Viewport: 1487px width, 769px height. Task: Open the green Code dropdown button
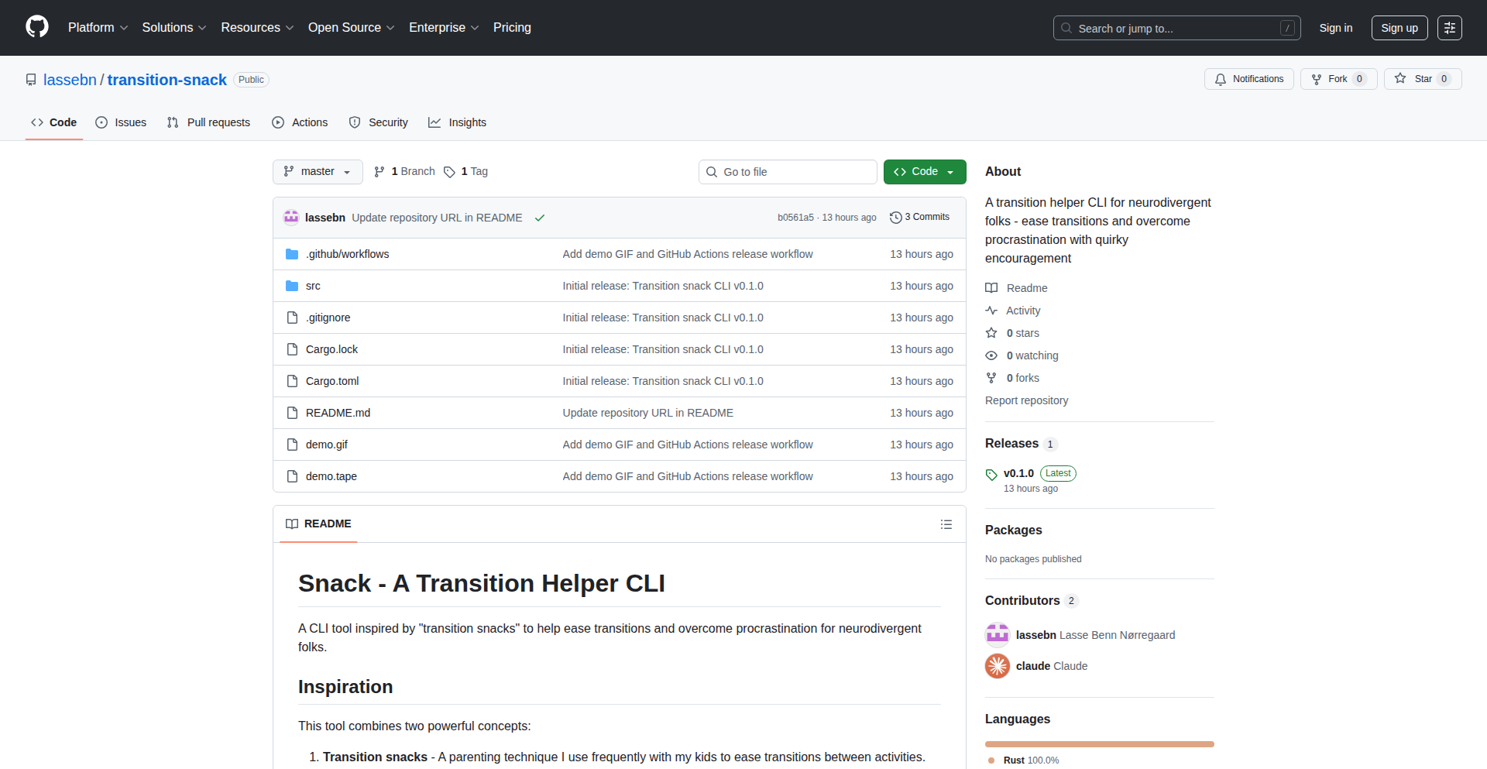(x=925, y=172)
